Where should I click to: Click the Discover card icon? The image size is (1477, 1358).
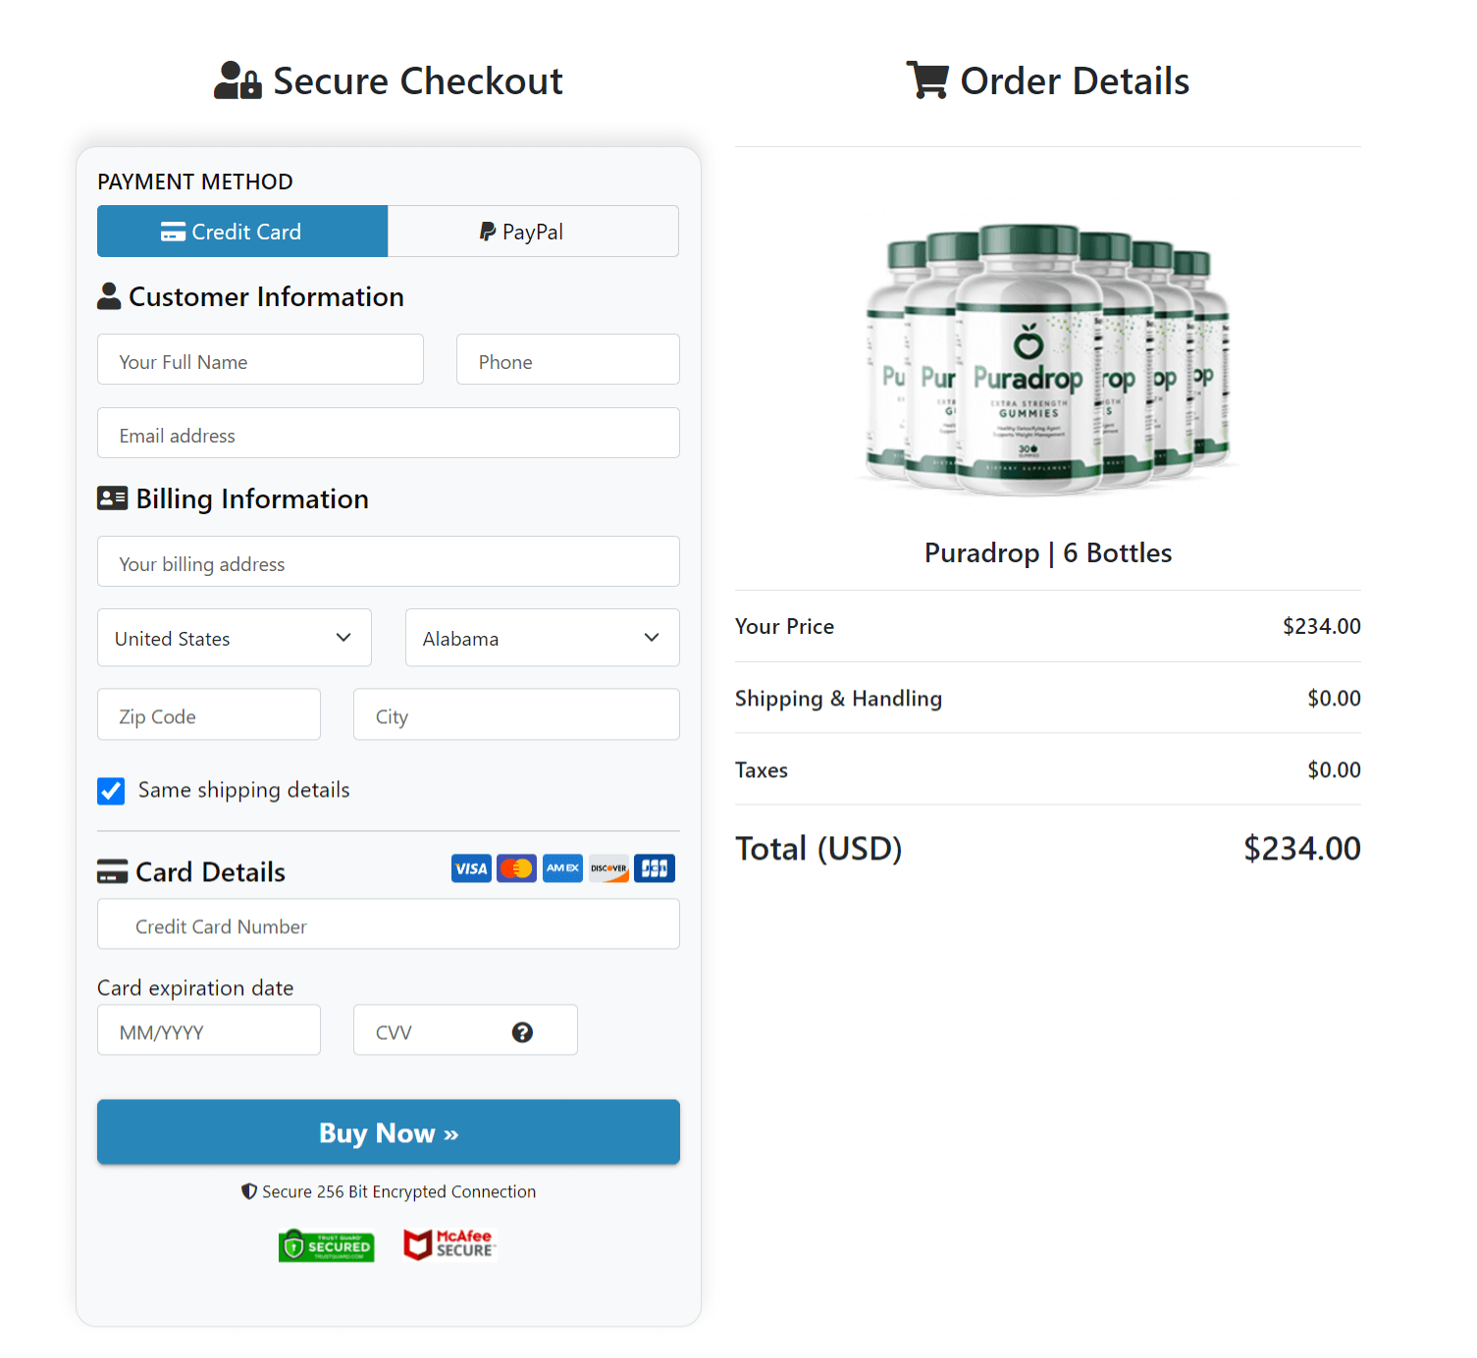tap(608, 868)
